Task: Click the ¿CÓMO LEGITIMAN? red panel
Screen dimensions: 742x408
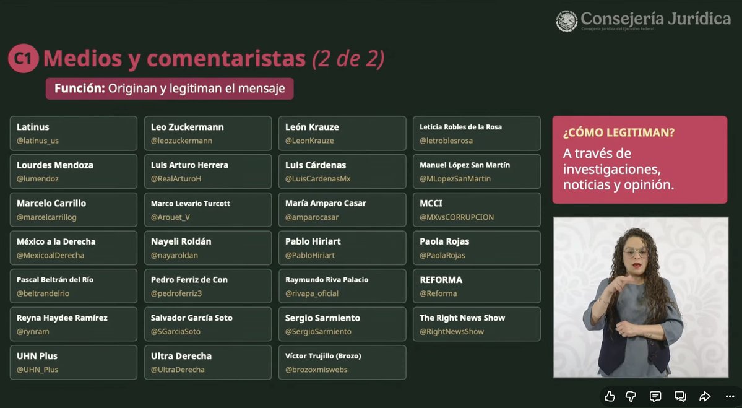Action: 640,160
